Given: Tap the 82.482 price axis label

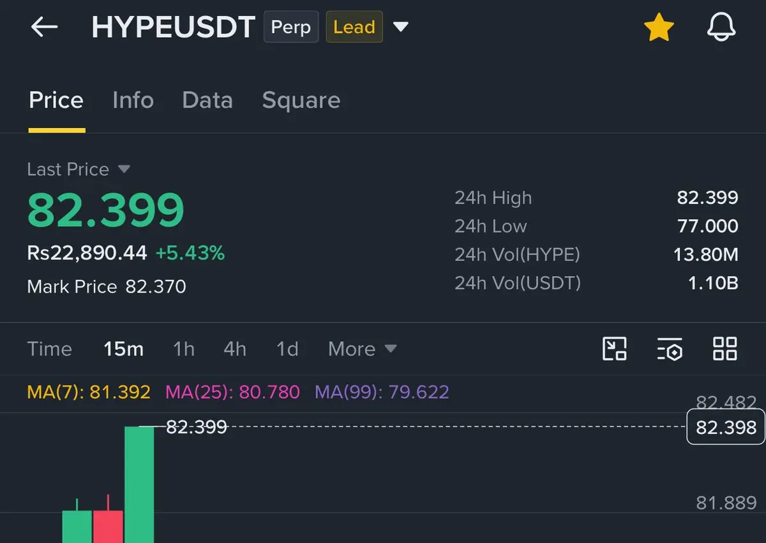Looking at the screenshot, I should (x=726, y=402).
